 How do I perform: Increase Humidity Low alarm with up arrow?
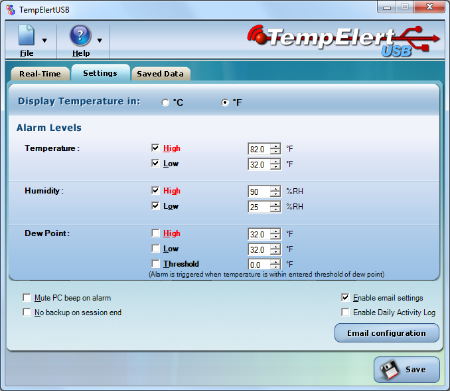pos(275,204)
